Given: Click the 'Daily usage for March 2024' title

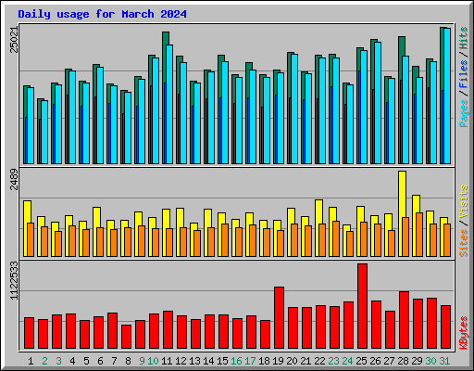Looking at the screenshot, I should (x=102, y=14).
